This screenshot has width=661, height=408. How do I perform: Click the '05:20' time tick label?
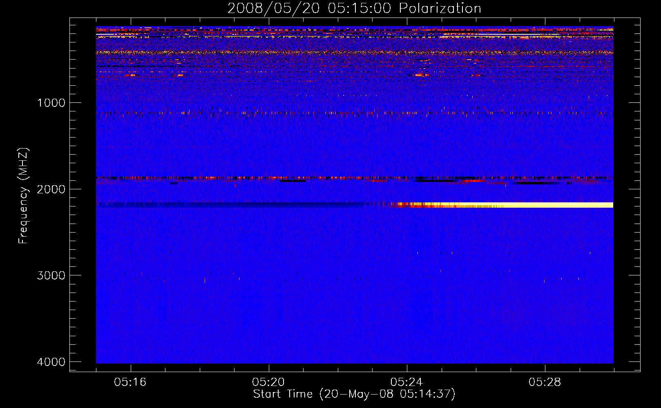pyautogui.click(x=268, y=382)
